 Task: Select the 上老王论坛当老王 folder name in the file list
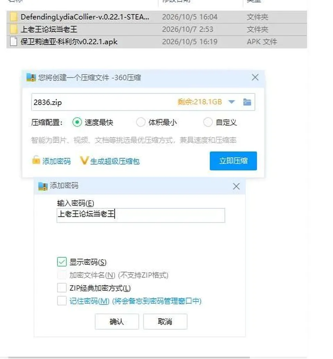tap(49, 29)
